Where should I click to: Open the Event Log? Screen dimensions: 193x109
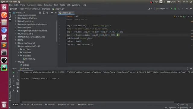[183, 104]
